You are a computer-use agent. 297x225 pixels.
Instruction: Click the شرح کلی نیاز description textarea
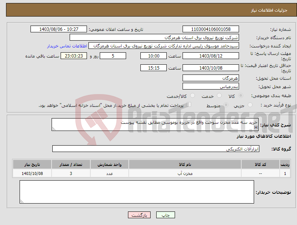pos(155,125)
